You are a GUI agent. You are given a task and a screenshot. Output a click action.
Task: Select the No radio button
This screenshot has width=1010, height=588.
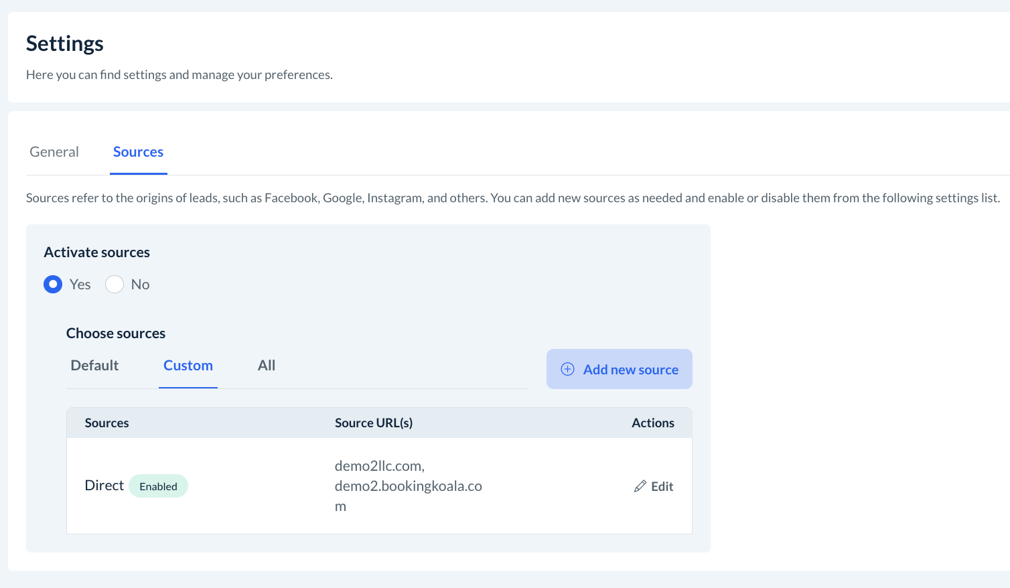(115, 285)
